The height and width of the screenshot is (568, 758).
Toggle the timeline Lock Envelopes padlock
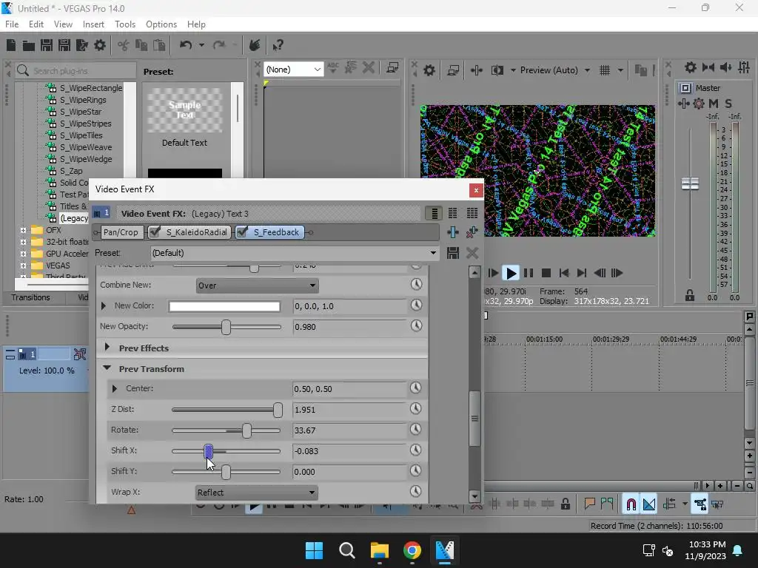point(565,504)
